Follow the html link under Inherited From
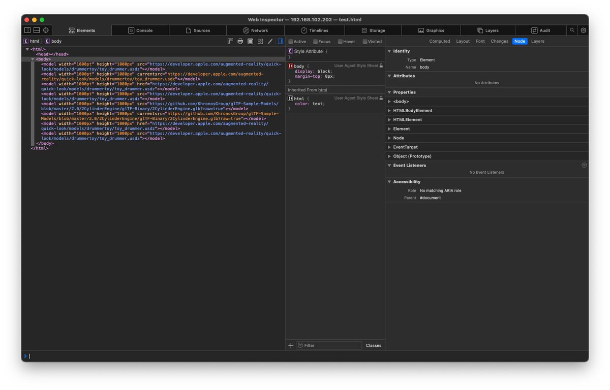The width and height of the screenshot is (610, 390). (323, 90)
